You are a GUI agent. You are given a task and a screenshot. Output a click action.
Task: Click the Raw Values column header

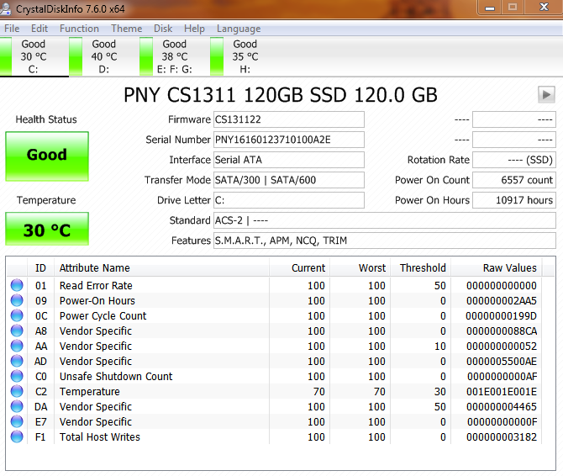pyautogui.click(x=497, y=268)
